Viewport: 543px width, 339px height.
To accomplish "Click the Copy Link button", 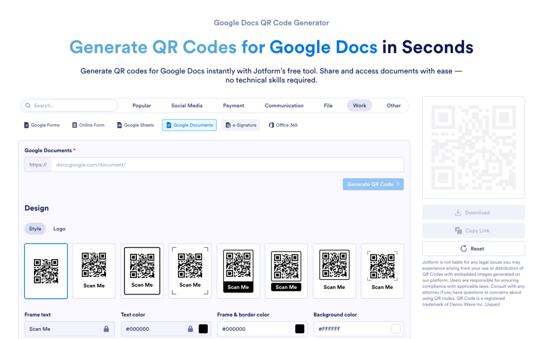I will (474, 231).
